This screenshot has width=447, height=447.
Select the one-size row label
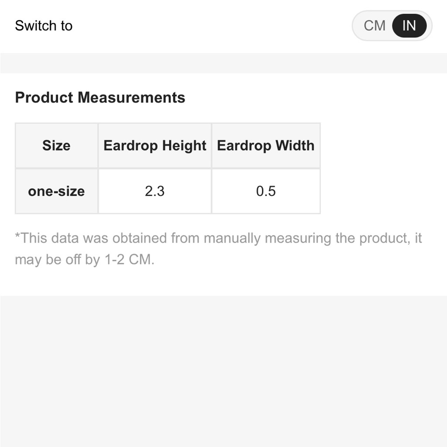(56, 191)
